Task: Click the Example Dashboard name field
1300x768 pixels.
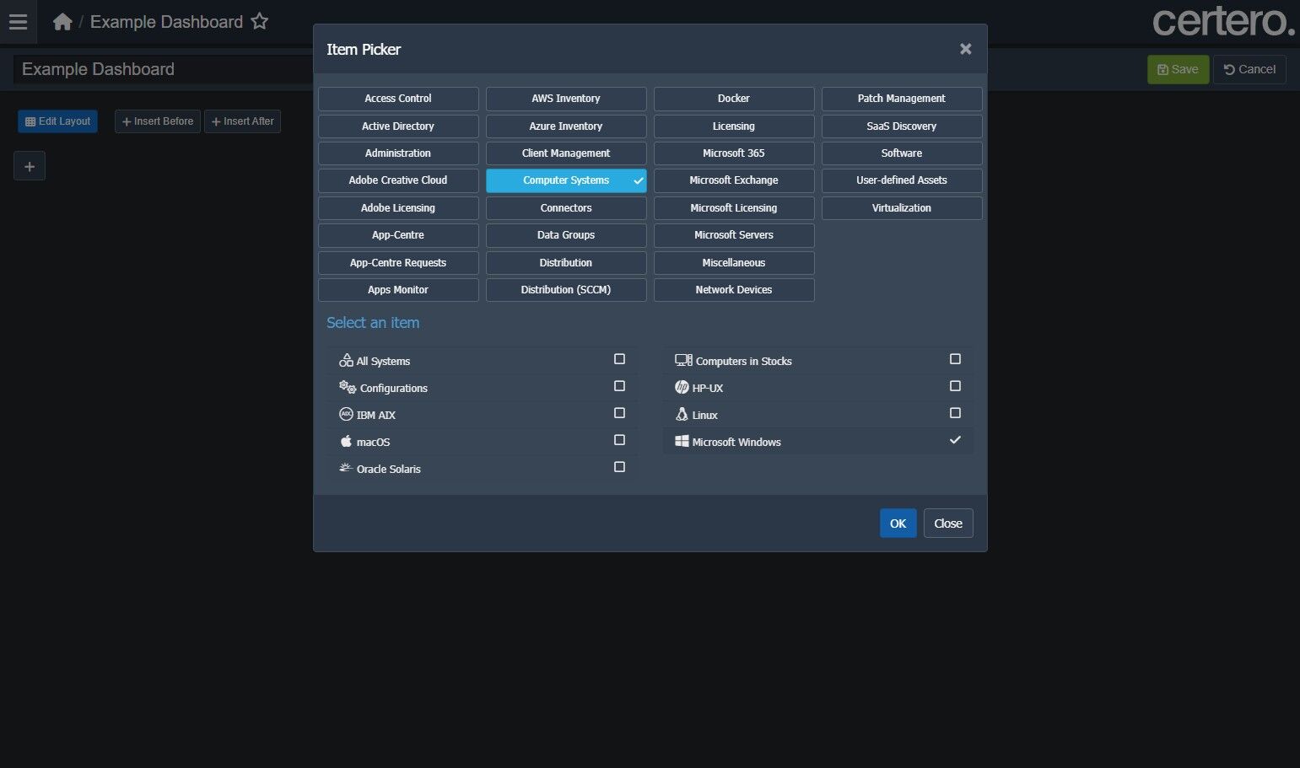Action: (163, 70)
